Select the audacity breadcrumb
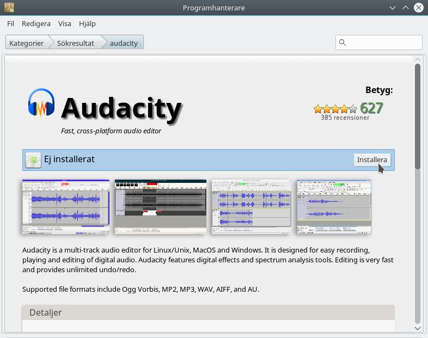 click(x=124, y=43)
